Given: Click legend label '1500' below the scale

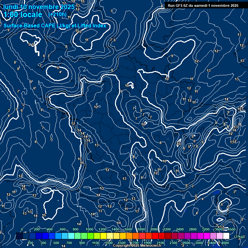Looking at the screenshot, I should (122, 243).
